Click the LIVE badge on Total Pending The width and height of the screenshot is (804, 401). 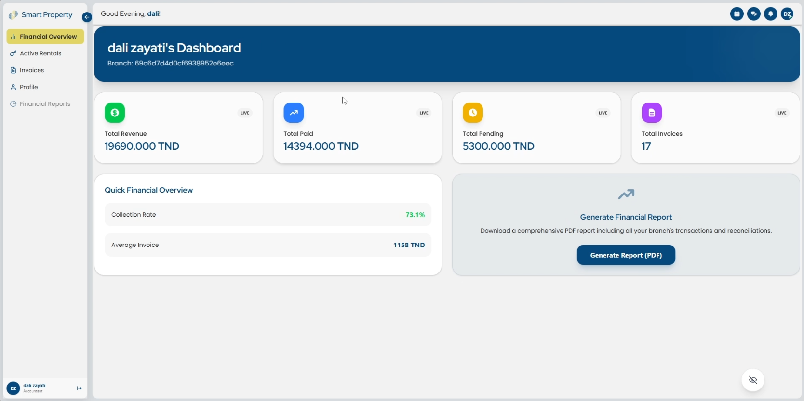[603, 113]
